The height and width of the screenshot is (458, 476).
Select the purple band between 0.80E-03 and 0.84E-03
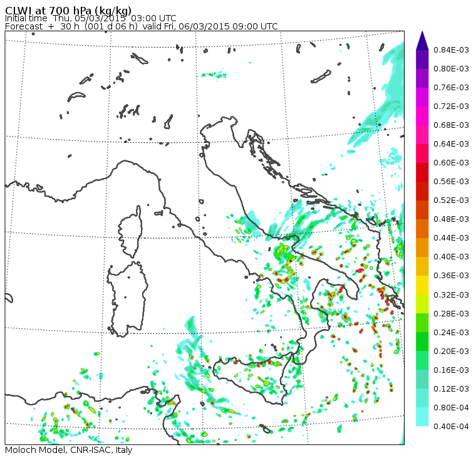422,60
